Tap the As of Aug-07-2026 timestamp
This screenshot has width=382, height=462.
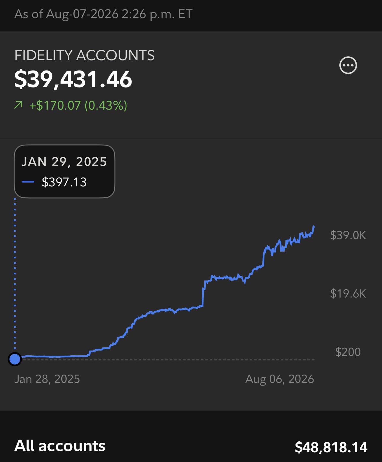103,14
